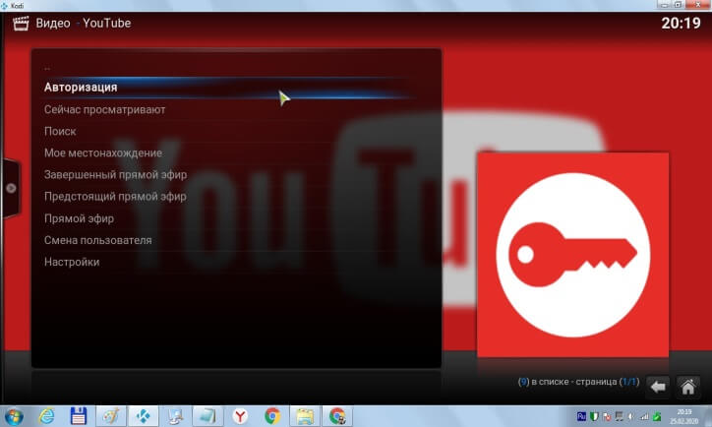The width and height of the screenshot is (712, 427).
Task: Click the 'Видео - YouTube' header title
Action: [x=84, y=24]
